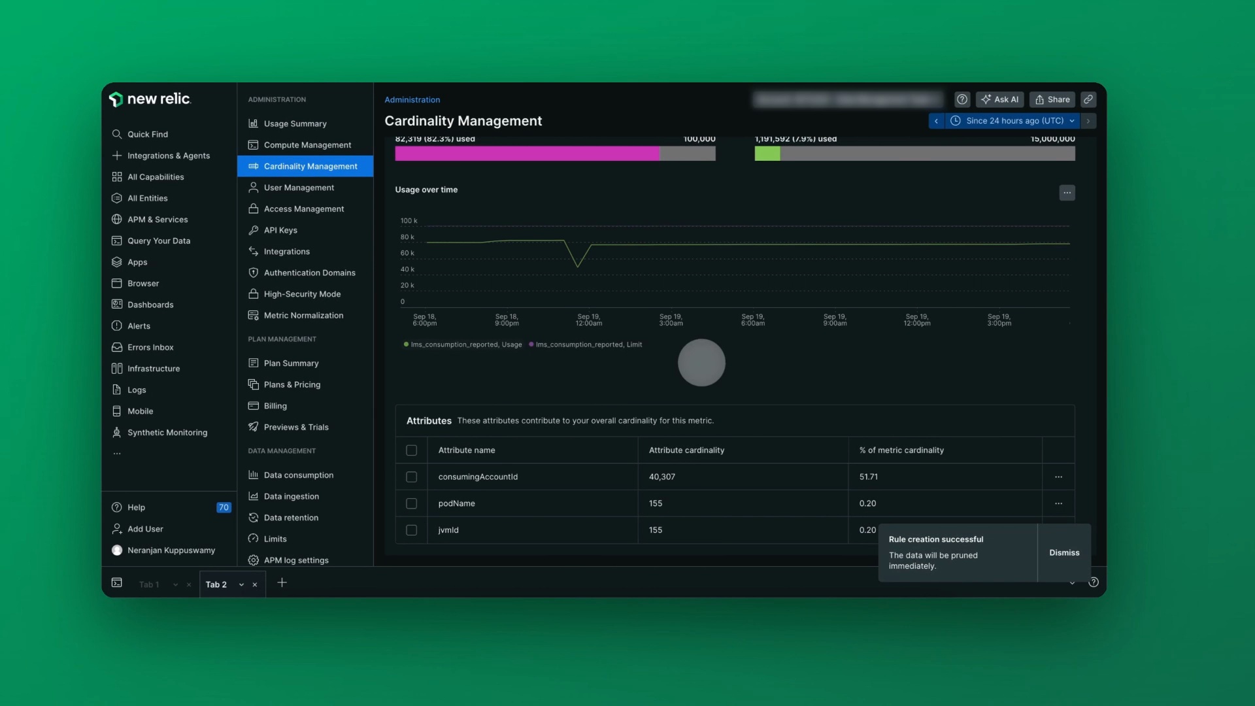Dismiss the rule creation notification
This screenshot has width=1255, height=706.
coord(1064,552)
